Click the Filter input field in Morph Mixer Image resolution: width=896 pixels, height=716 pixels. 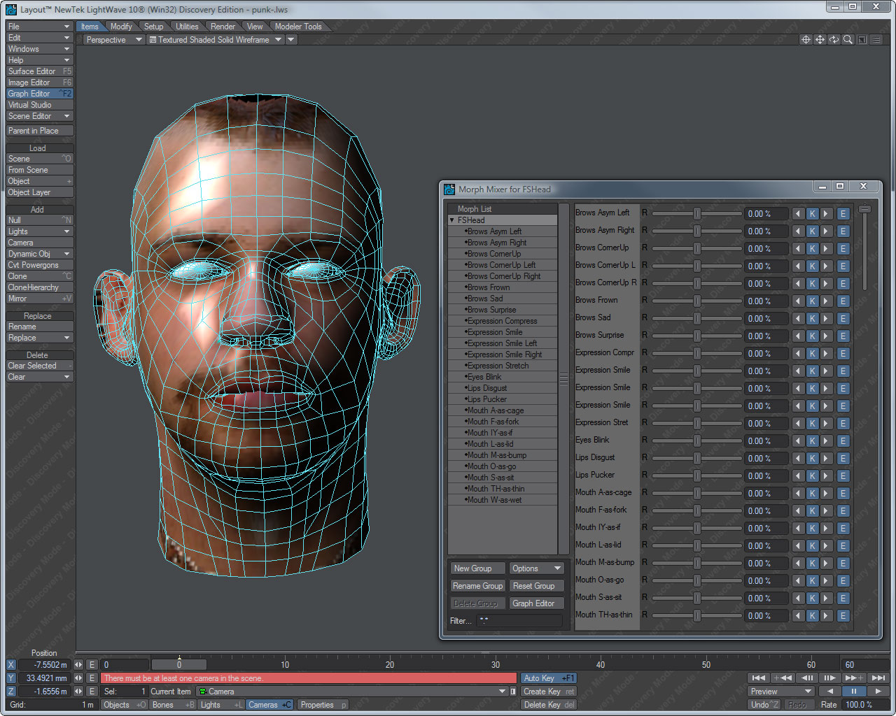tap(518, 620)
